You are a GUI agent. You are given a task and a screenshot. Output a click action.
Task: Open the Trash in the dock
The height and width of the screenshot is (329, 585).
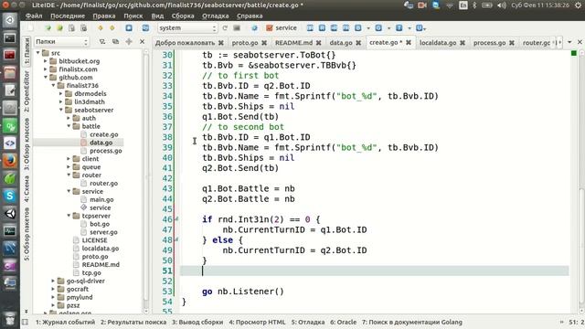pyautogui.click(x=10, y=318)
